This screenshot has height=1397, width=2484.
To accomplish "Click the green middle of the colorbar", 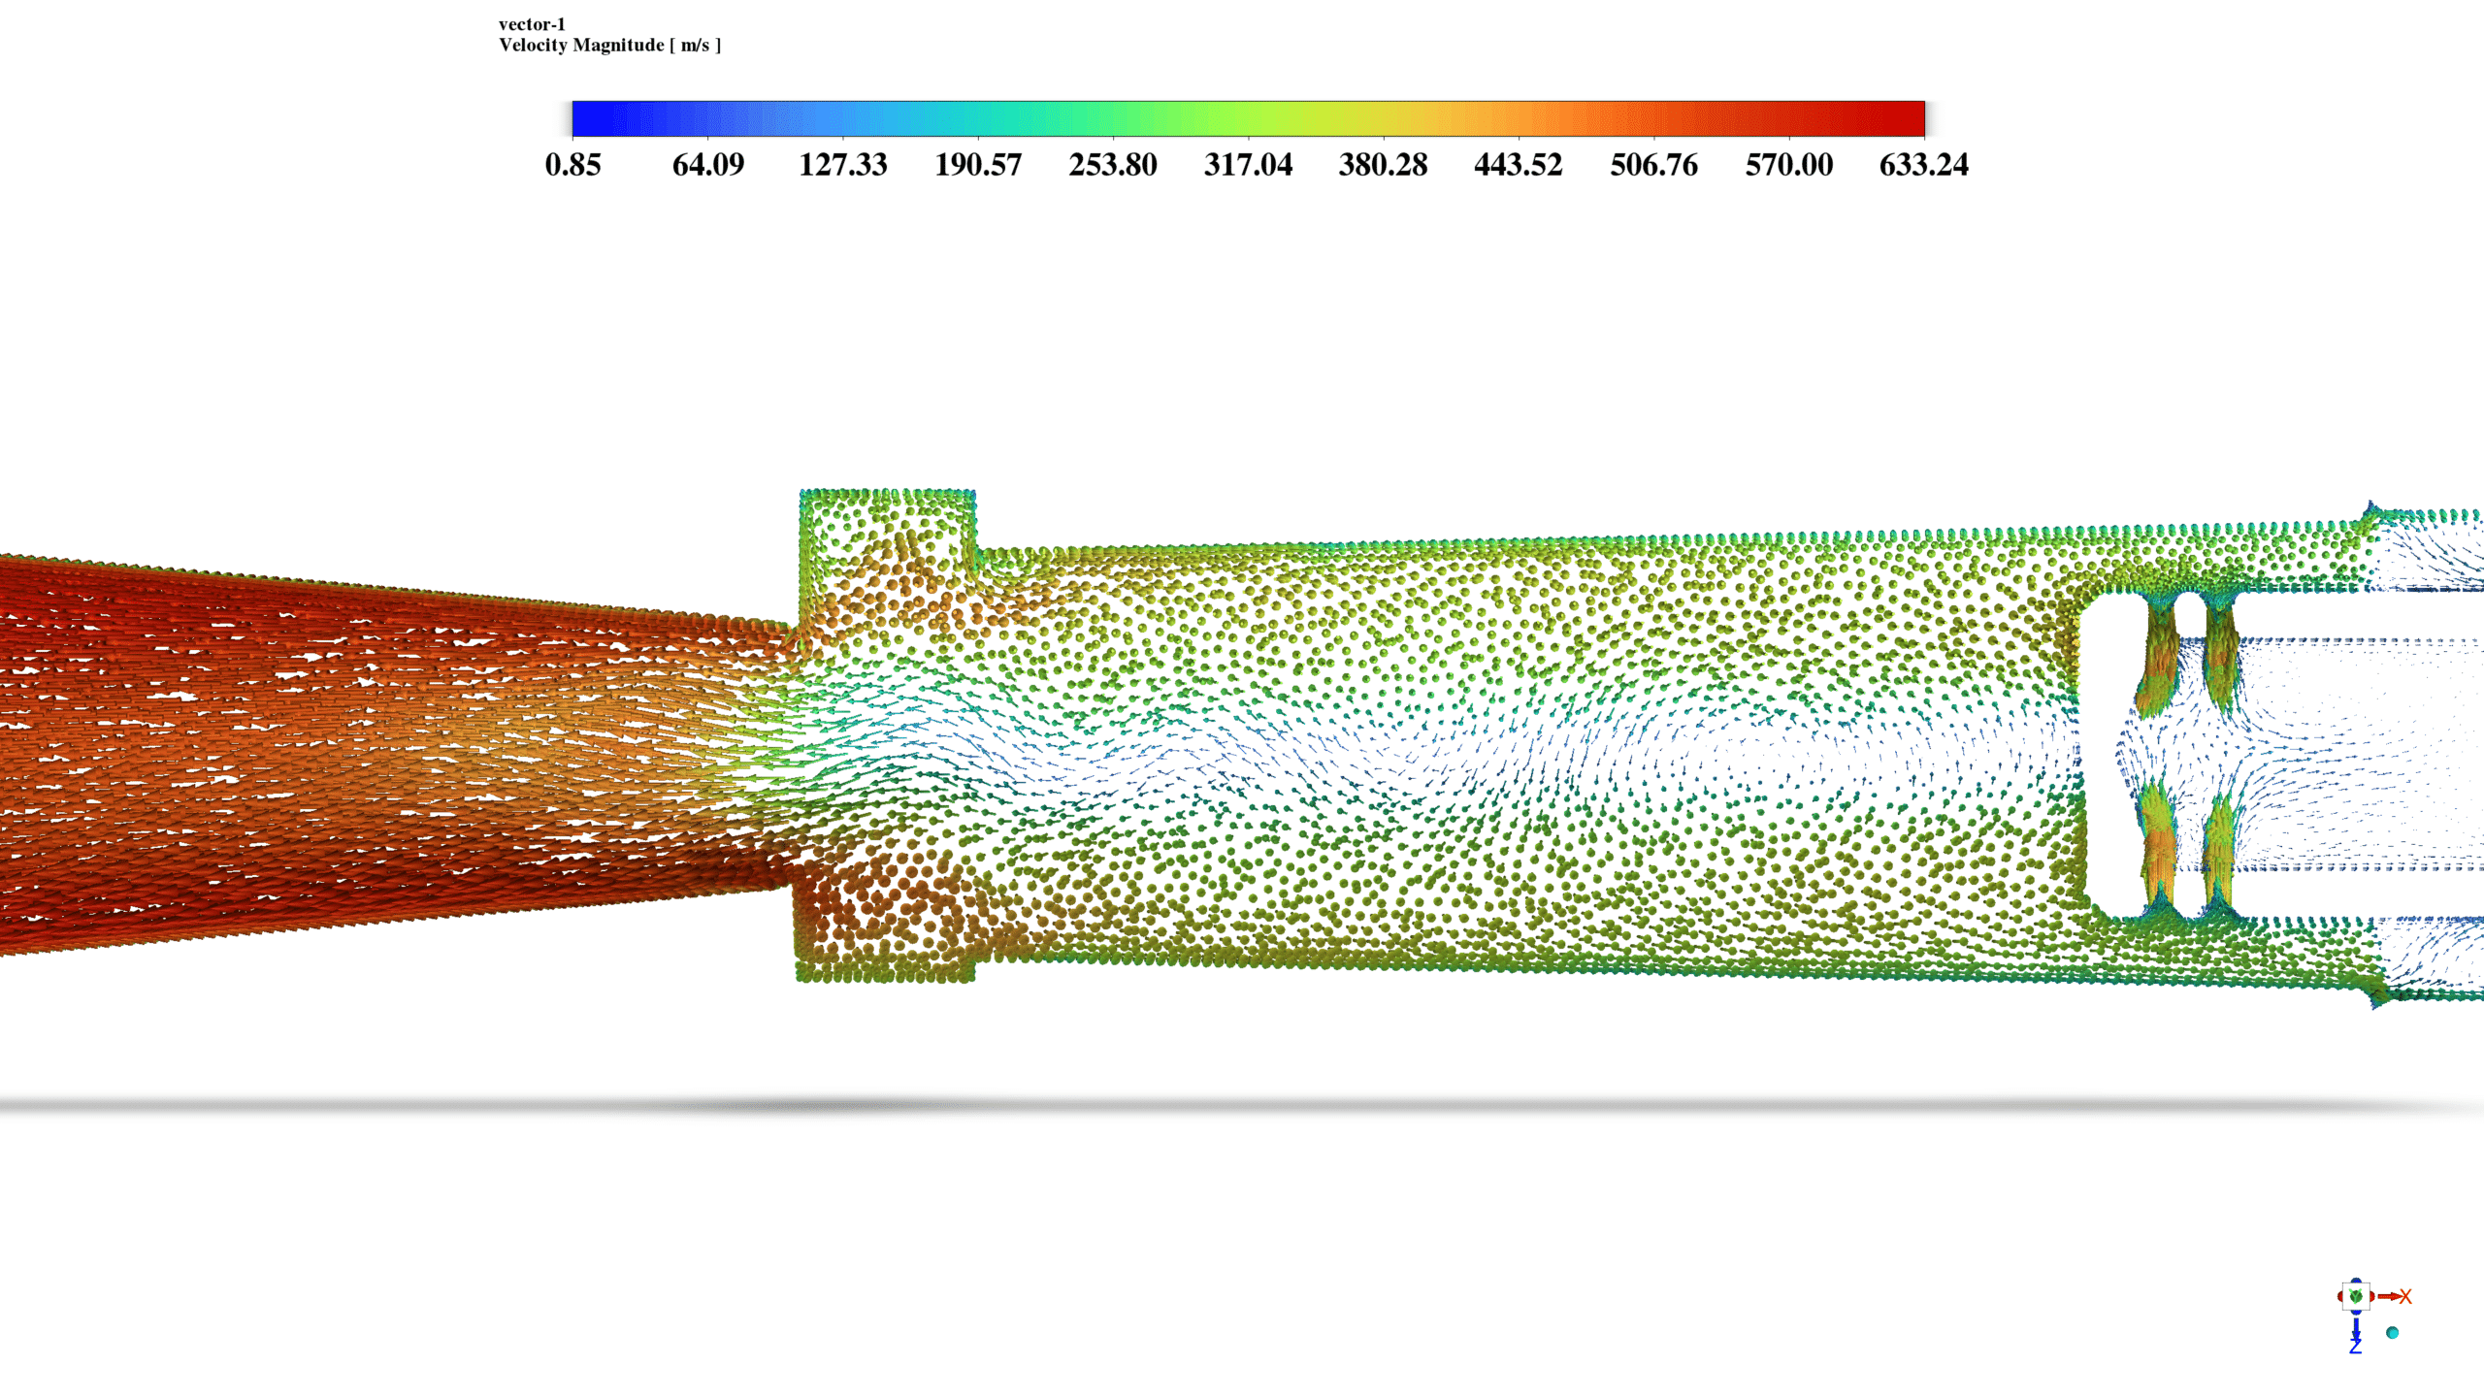I will 1213,118.
